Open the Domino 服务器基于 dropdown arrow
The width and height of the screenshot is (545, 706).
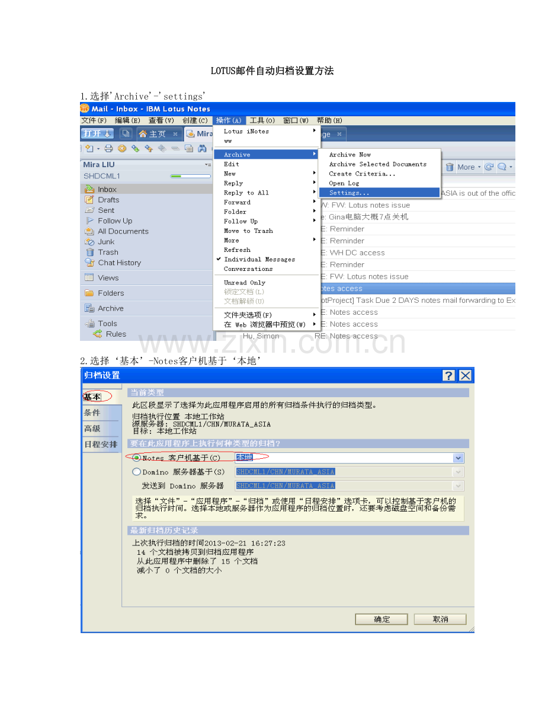pyautogui.click(x=458, y=472)
